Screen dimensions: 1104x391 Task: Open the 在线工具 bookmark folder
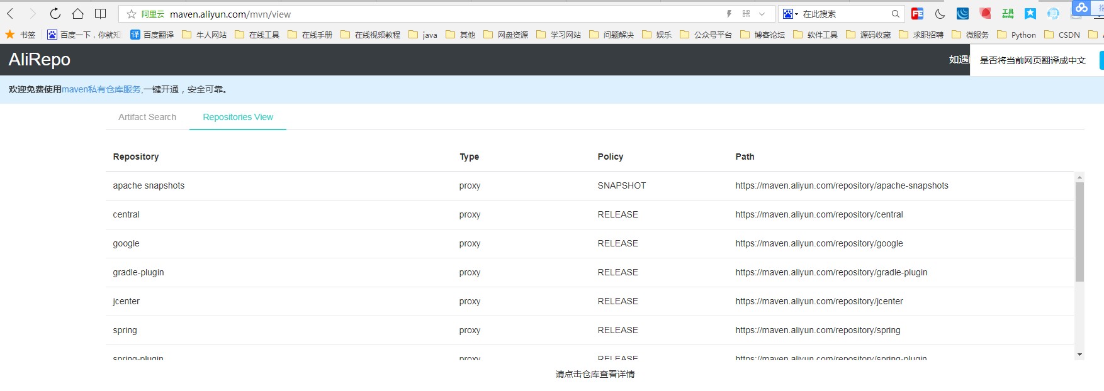pyautogui.click(x=257, y=35)
